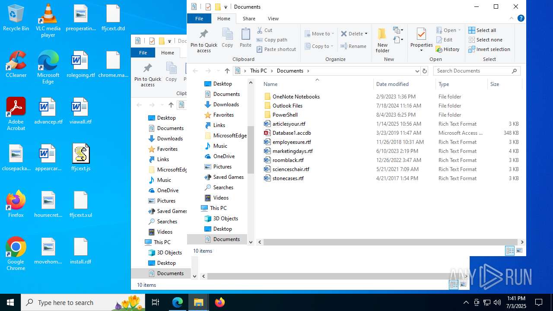Viewport: 553px width, 311px height.
Task: Click the Help question mark icon
Action: pos(521,18)
